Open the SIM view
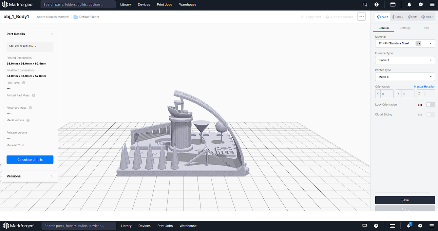The height and width of the screenshot is (231, 438). point(412,17)
